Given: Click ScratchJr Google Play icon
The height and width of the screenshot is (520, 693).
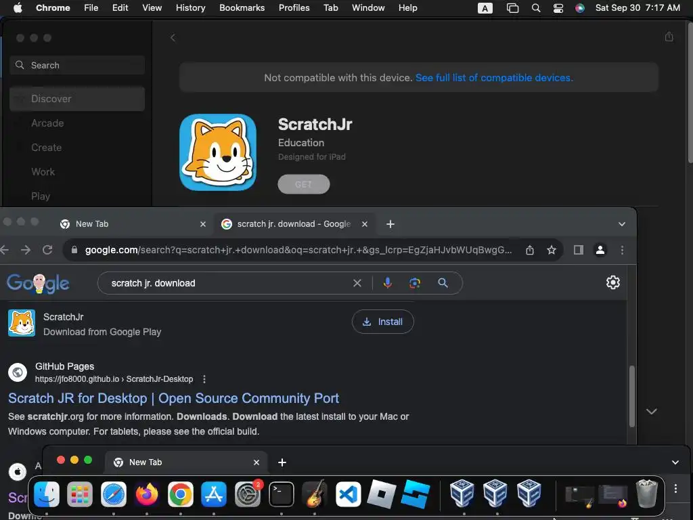Looking at the screenshot, I should point(22,323).
